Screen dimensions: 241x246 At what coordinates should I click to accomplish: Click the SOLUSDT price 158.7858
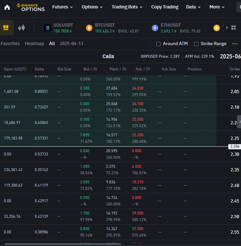61,31
